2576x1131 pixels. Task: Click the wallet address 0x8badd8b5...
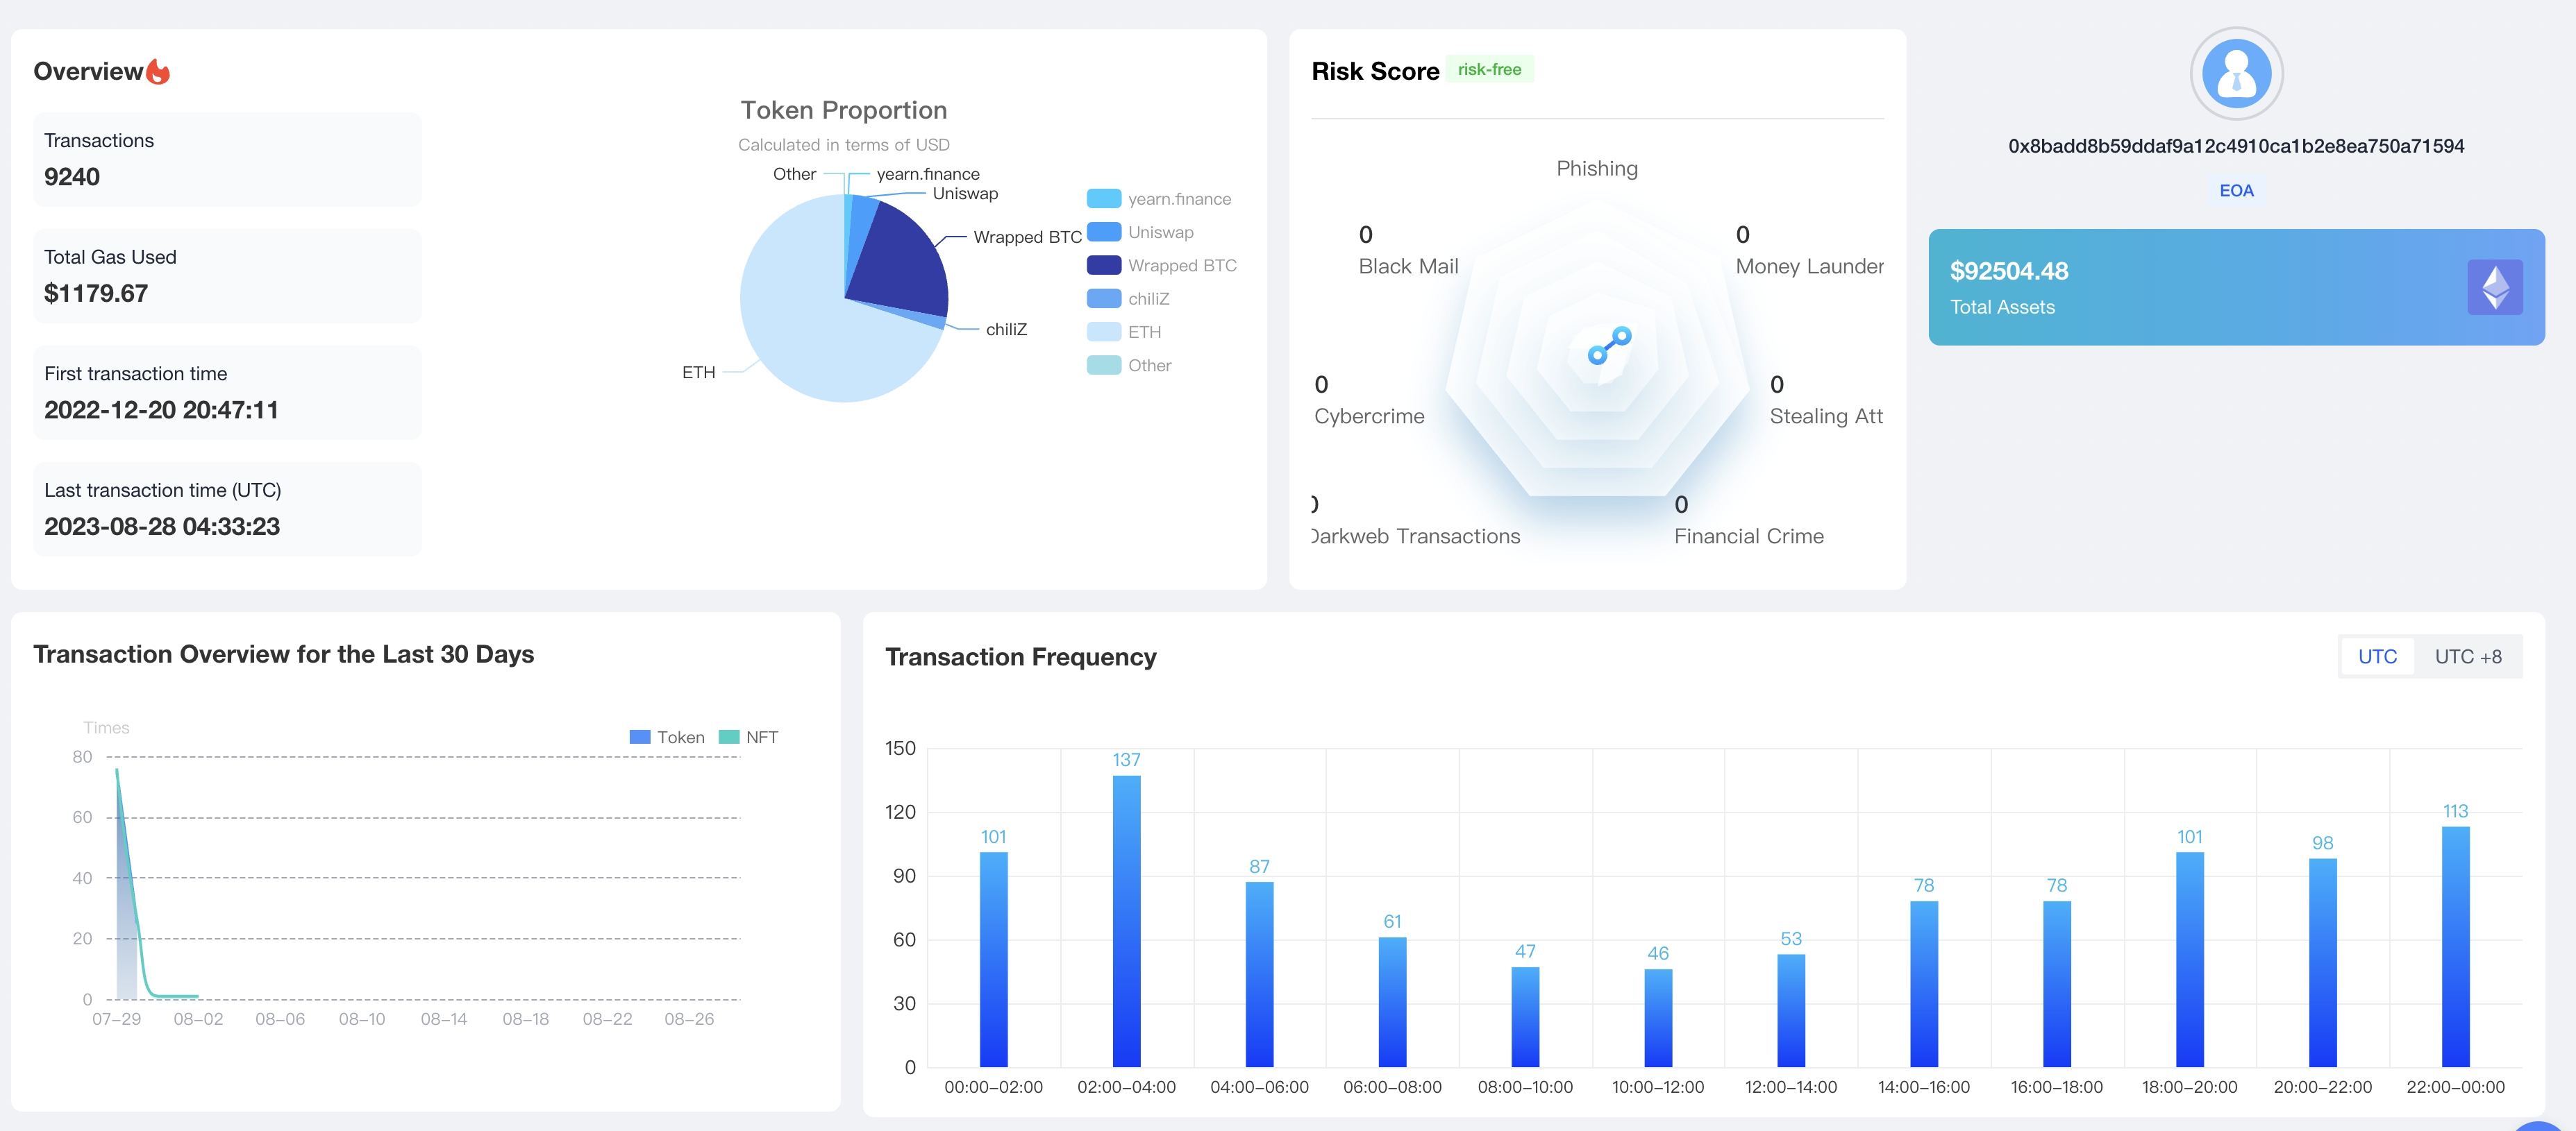pyautogui.click(x=2236, y=146)
